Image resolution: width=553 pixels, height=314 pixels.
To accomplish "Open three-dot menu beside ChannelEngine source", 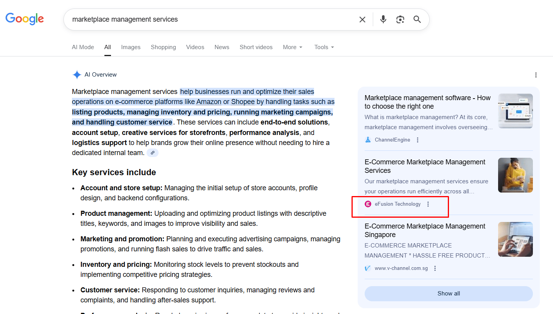I will [418, 140].
